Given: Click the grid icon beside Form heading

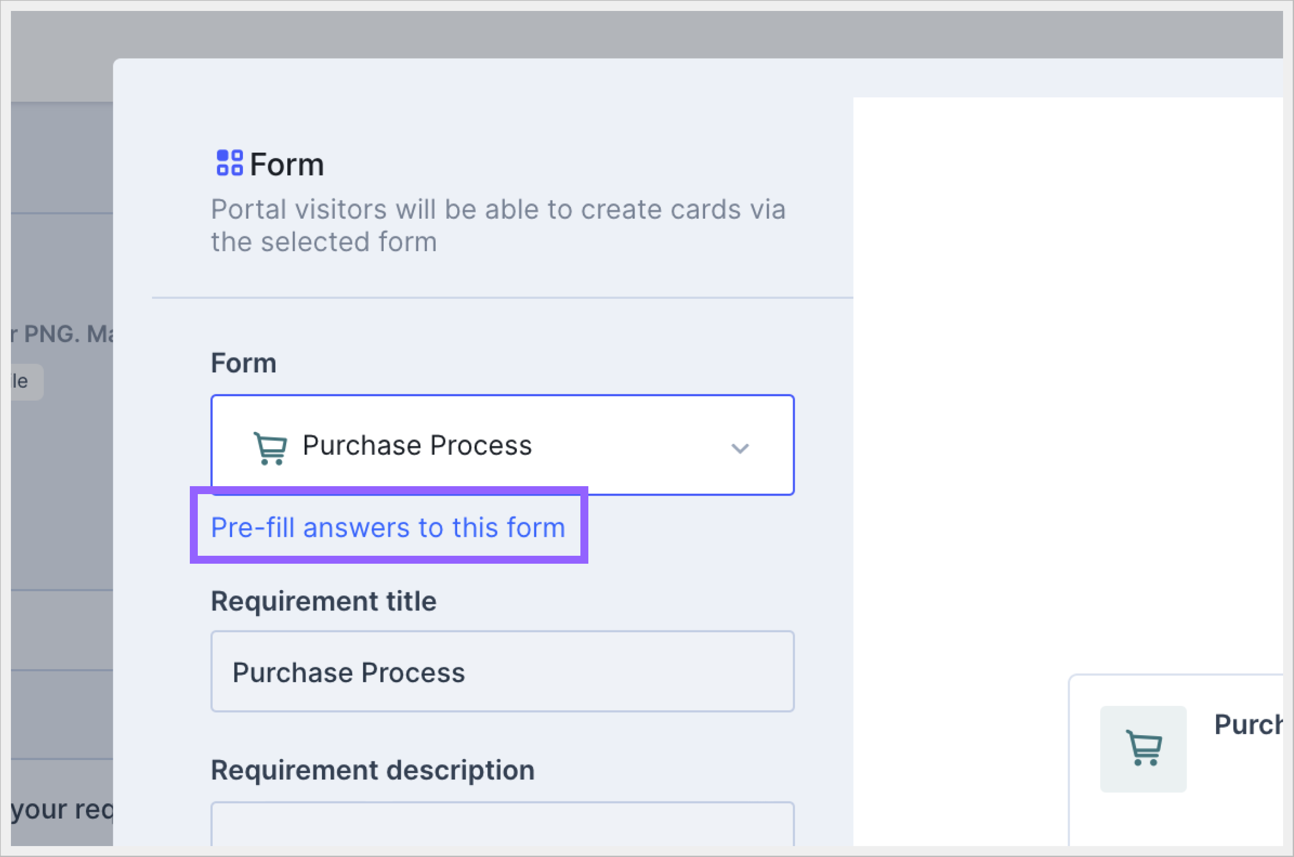Looking at the screenshot, I should coord(230,163).
